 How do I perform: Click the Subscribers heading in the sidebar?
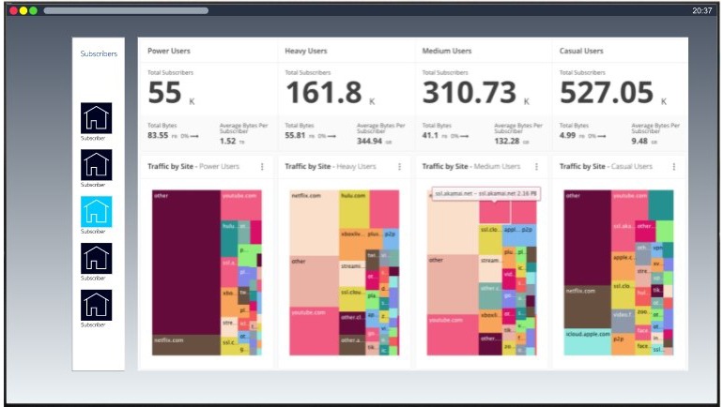coord(99,53)
